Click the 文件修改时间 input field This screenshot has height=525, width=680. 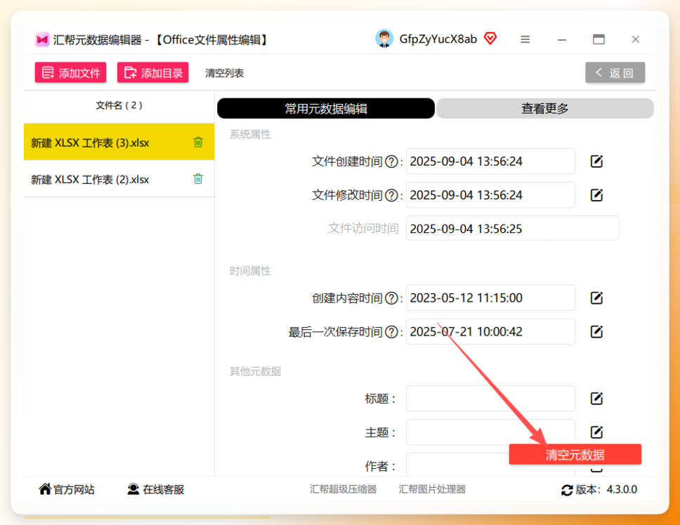(x=490, y=195)
